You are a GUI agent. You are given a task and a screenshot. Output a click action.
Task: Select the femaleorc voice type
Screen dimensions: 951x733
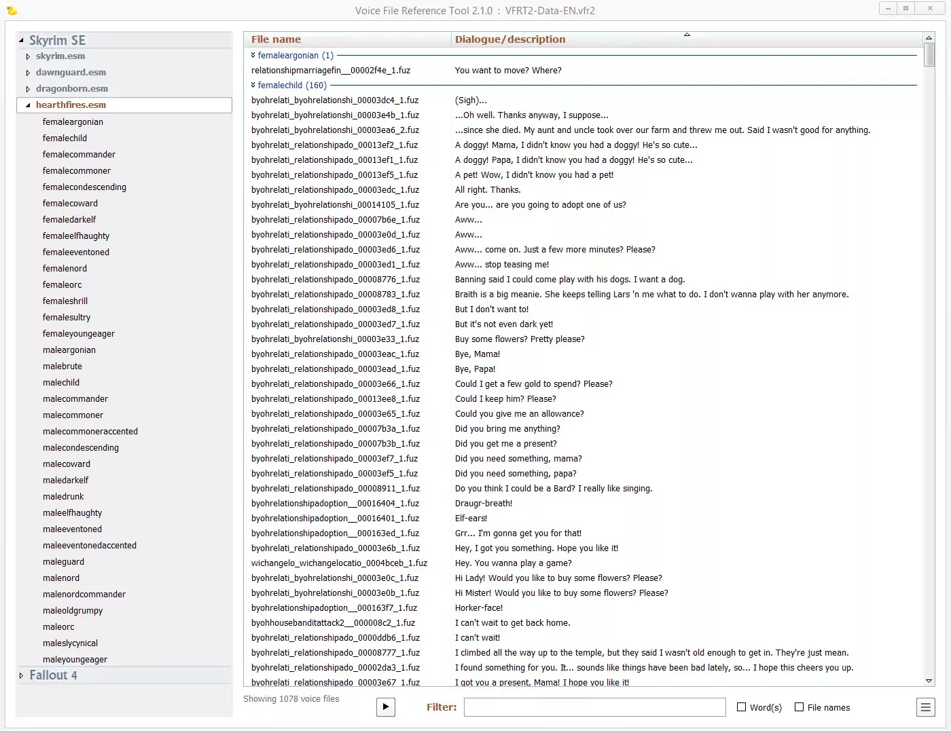62,285
